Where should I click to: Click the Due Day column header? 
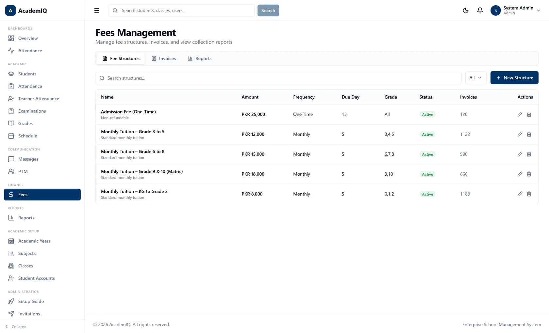click(x=350, y=97)
